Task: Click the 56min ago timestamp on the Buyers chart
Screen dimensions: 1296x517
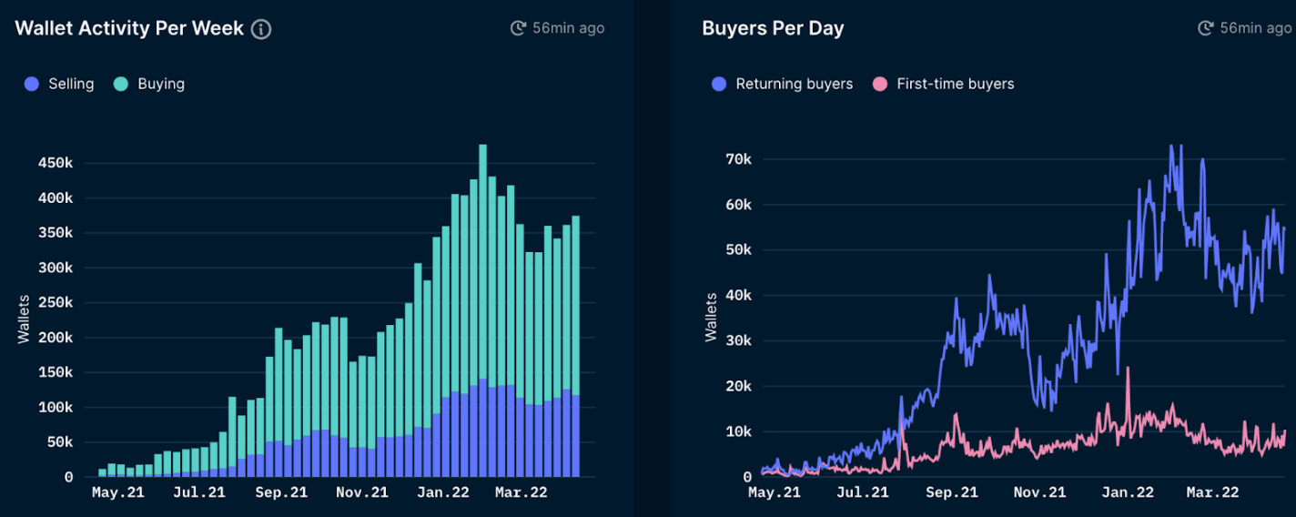Action: click(x=1255, y=28)
